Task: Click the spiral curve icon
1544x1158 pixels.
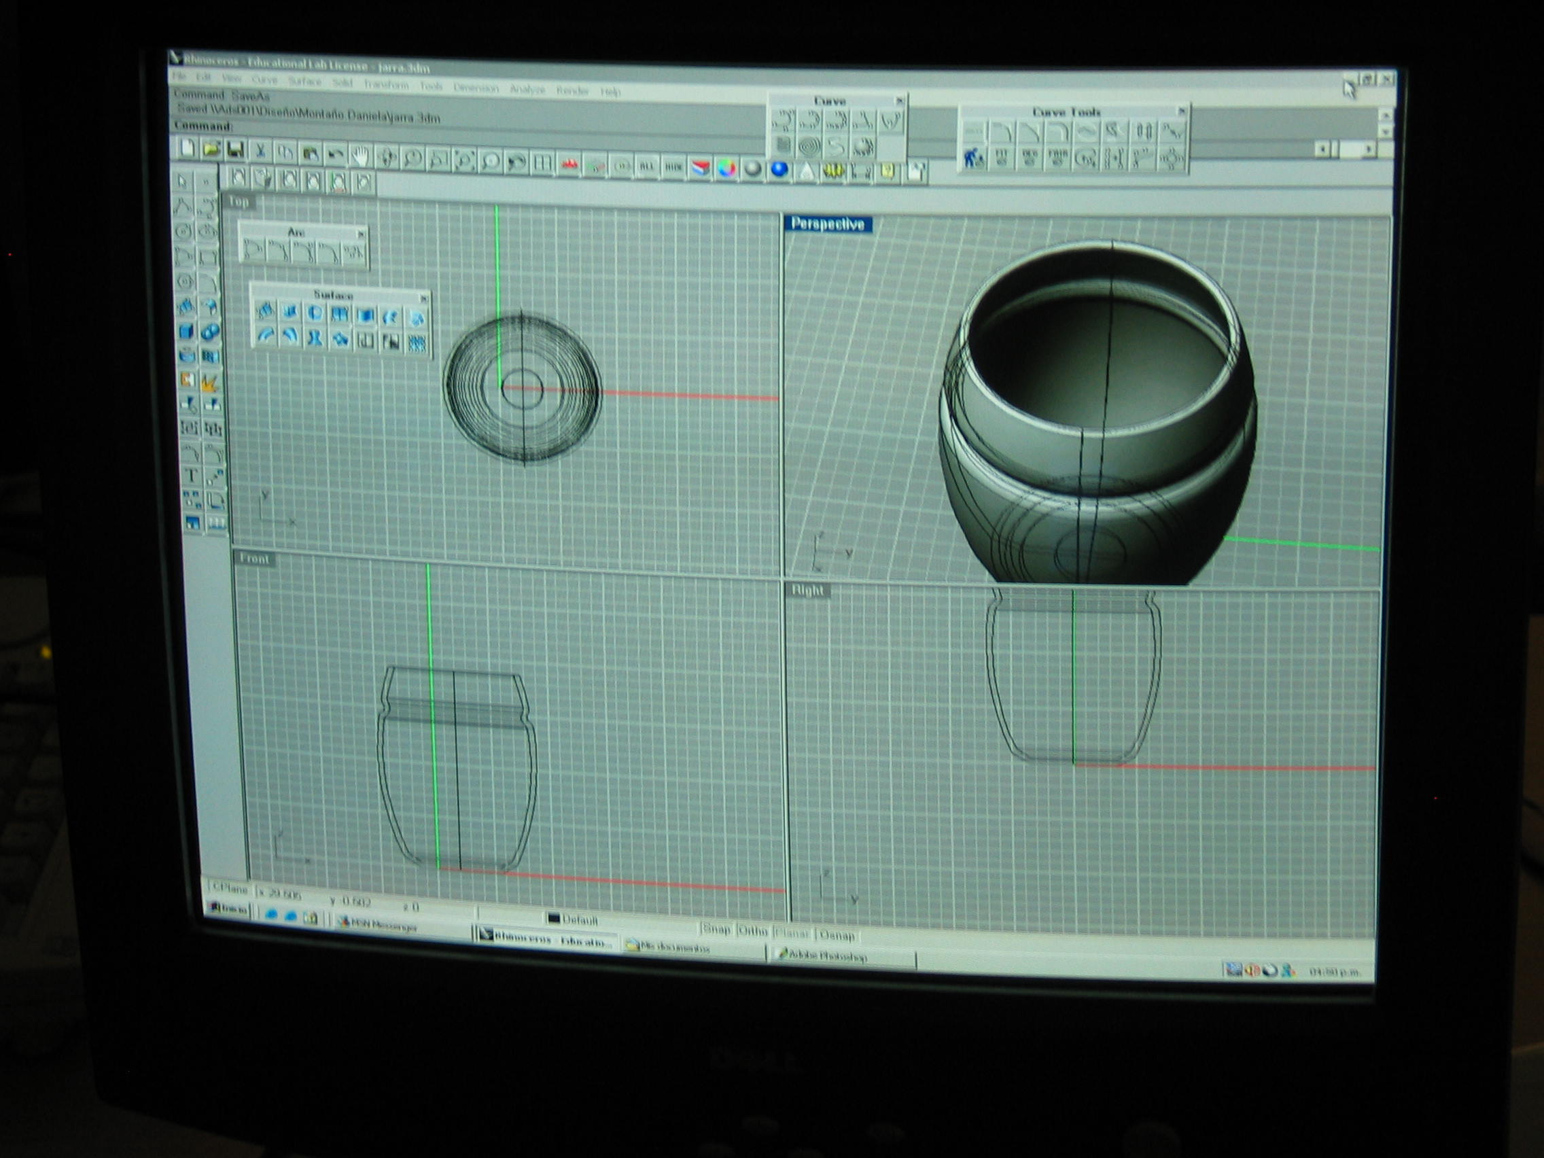Action: pos(809,147)
